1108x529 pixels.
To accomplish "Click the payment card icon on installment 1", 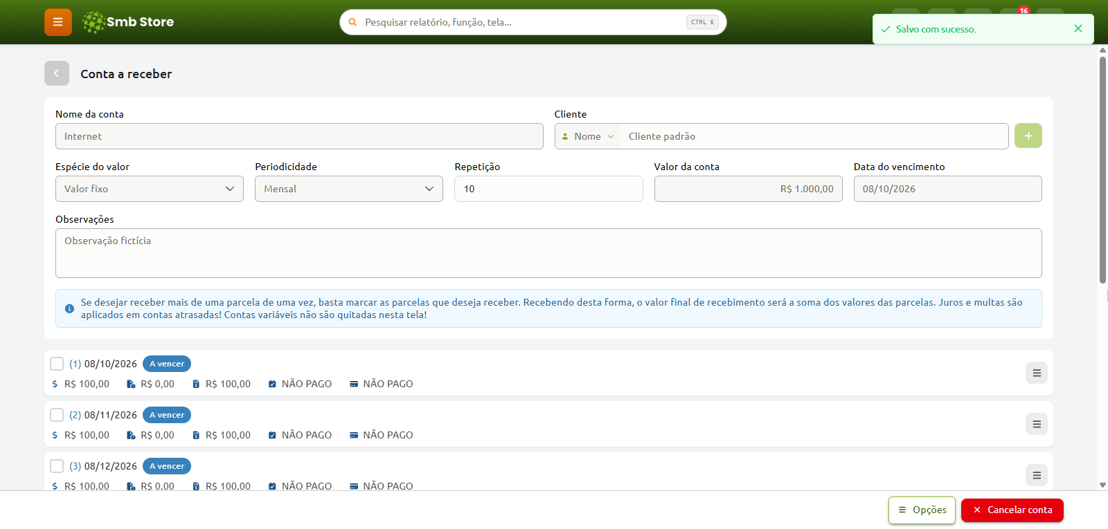I will tap(354, 384).
